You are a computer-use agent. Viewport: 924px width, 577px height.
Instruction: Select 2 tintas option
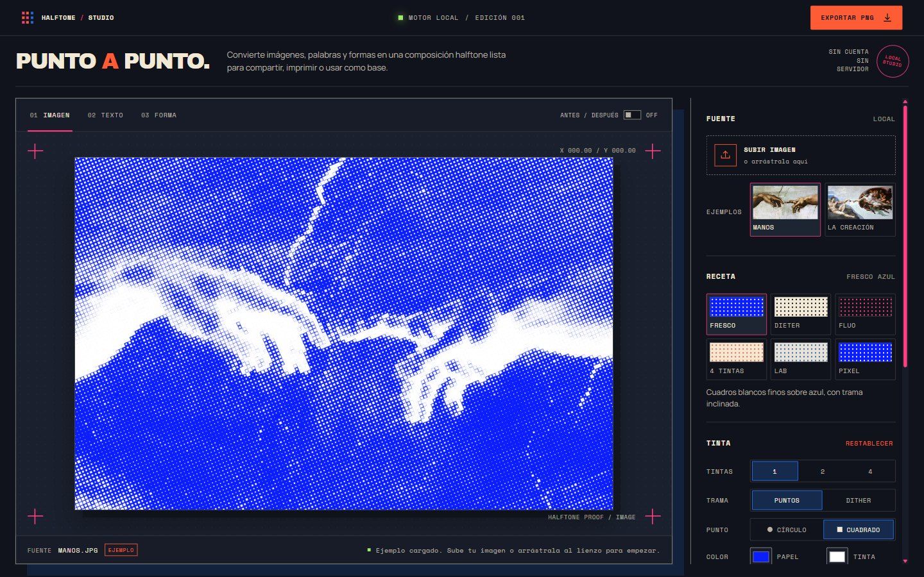[x=823, y=471]
